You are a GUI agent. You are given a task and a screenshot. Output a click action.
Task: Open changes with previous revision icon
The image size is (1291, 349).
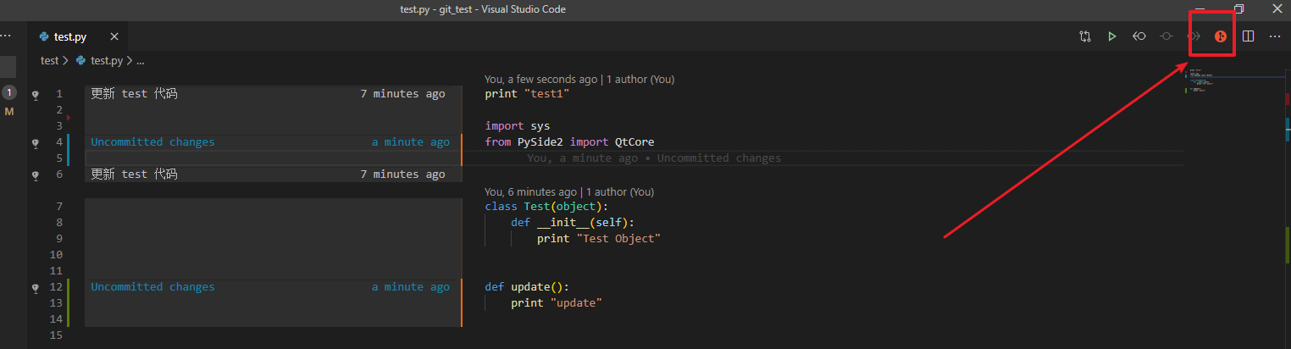[1139, 36]
